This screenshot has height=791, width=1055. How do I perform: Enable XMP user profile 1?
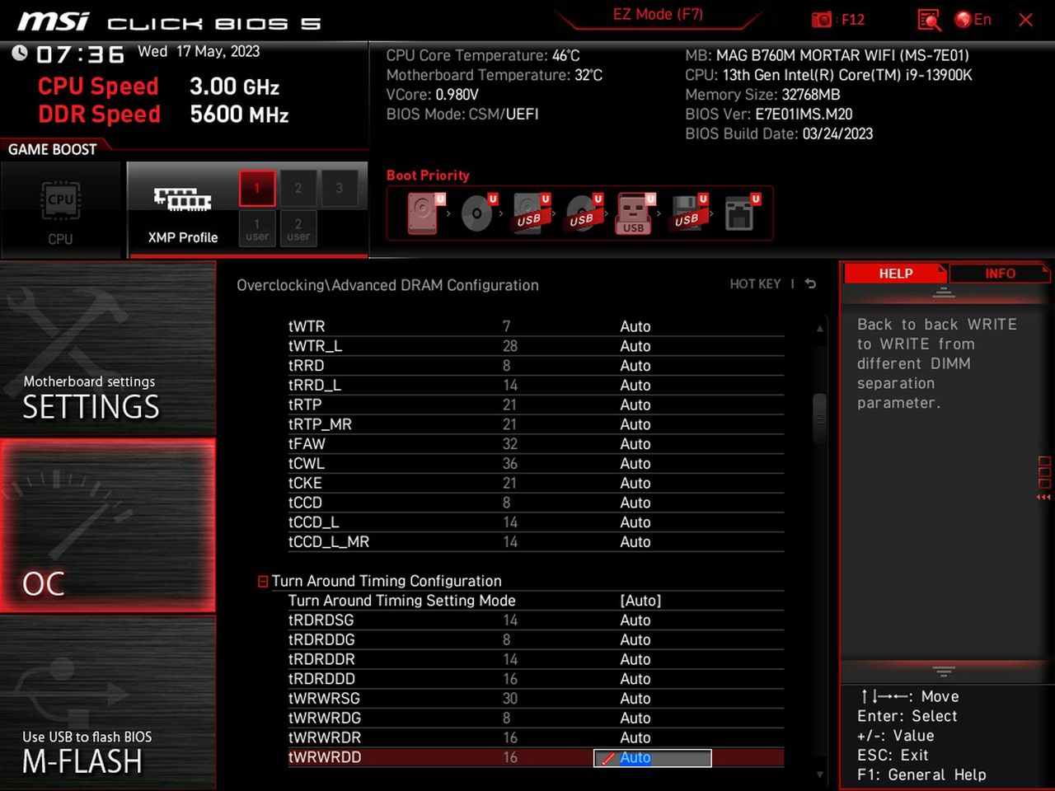[257, 229]
